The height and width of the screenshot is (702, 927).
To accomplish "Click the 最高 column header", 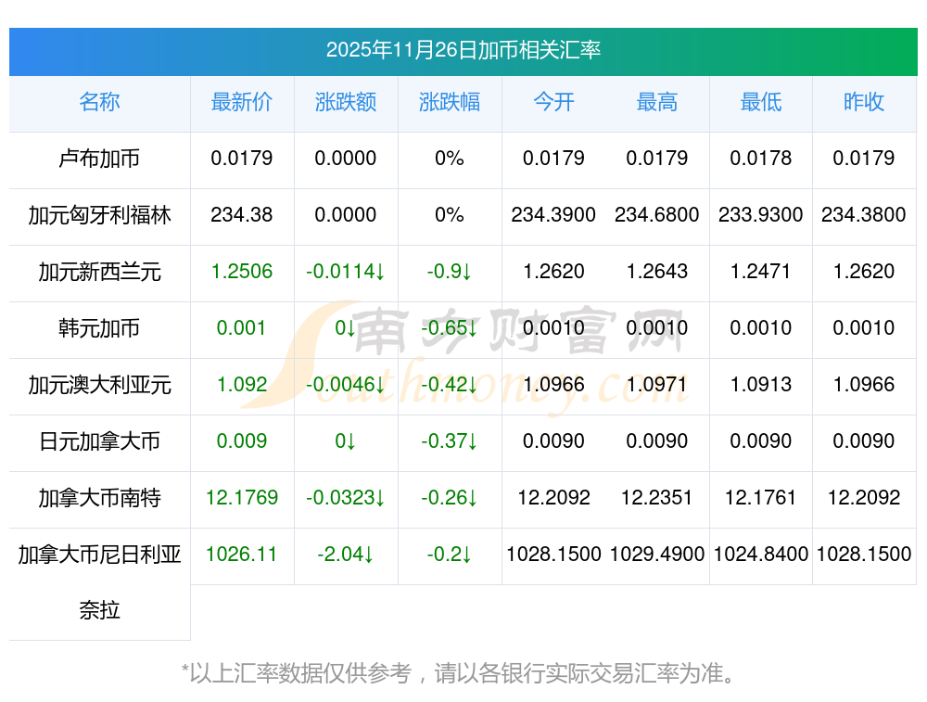I will pyautogui.click(x=657, y=103).
